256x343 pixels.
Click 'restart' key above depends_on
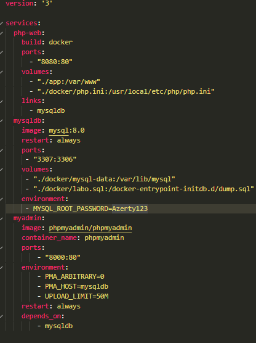coord(35,306)
